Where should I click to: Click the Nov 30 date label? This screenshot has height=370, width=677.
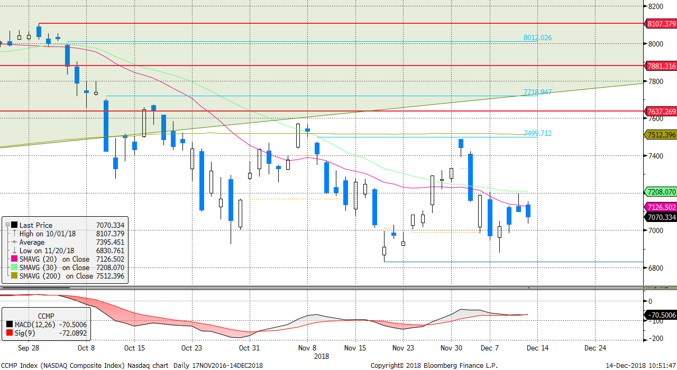pyautogui.click(x=451, y=348)
